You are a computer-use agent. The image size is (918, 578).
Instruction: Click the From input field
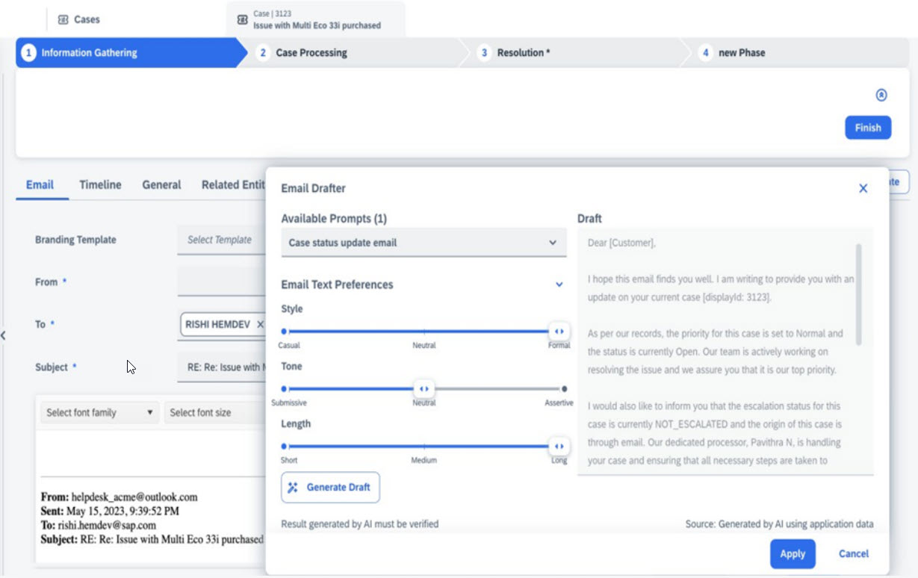click(x=222, y=282)
